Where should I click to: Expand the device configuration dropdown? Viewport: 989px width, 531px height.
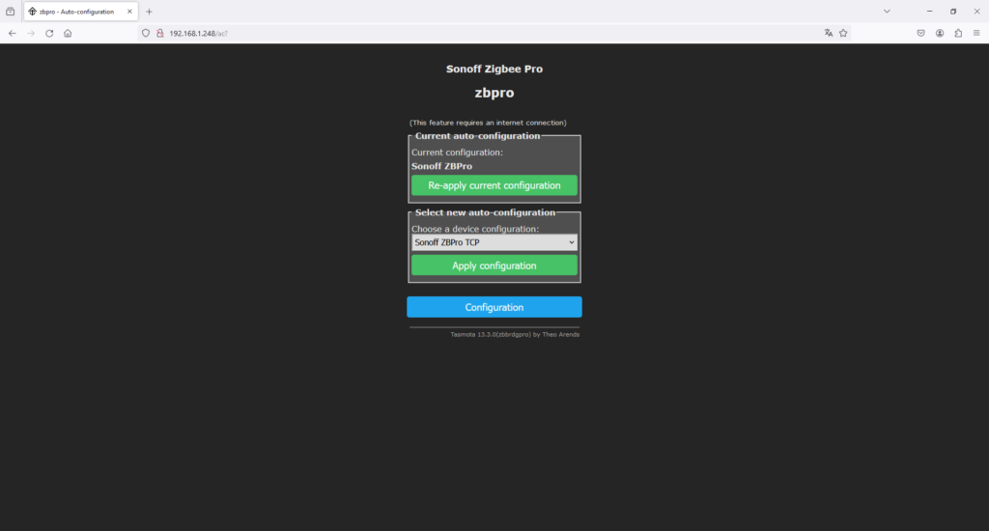point(494,242)
